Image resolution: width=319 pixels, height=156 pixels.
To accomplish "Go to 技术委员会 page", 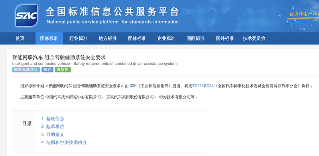I will pos(254,38).
